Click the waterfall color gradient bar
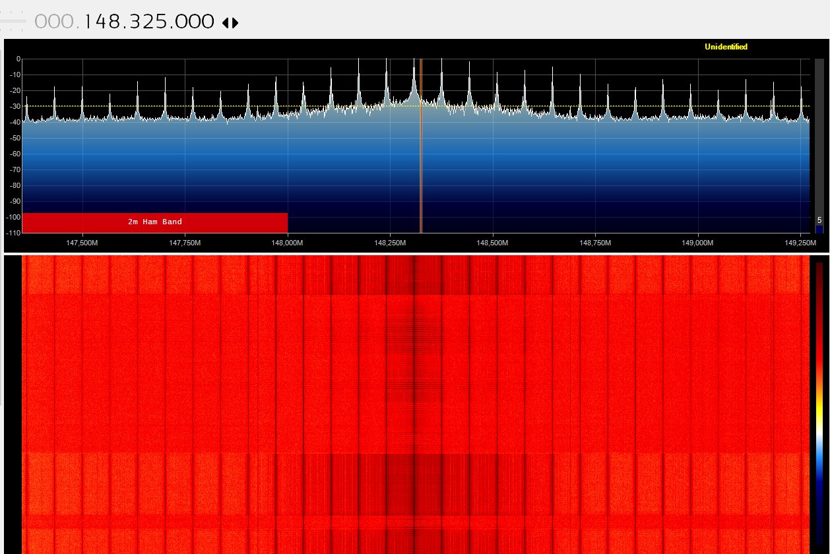 [819, 404]
